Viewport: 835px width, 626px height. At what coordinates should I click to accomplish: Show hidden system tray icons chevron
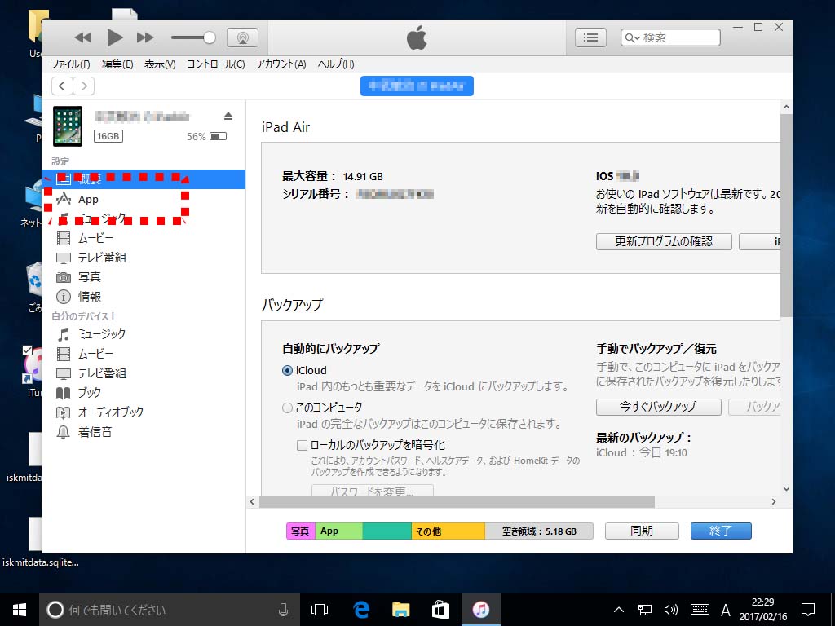click(x=619, y=610)
